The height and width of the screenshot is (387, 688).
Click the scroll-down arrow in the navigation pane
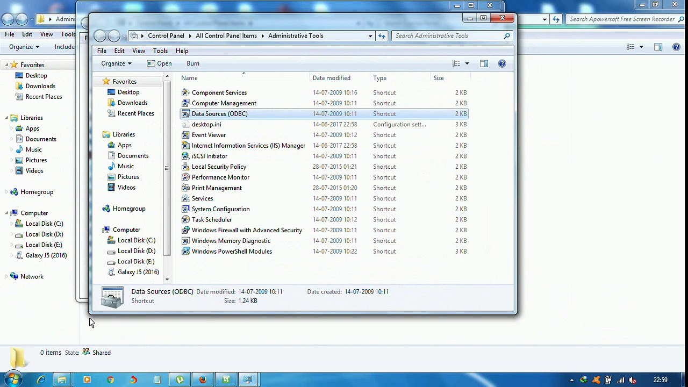(x=167, y=279)
